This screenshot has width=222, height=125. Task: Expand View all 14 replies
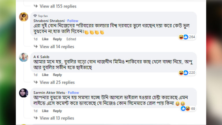pyautogui.click(x=57, y=47)
